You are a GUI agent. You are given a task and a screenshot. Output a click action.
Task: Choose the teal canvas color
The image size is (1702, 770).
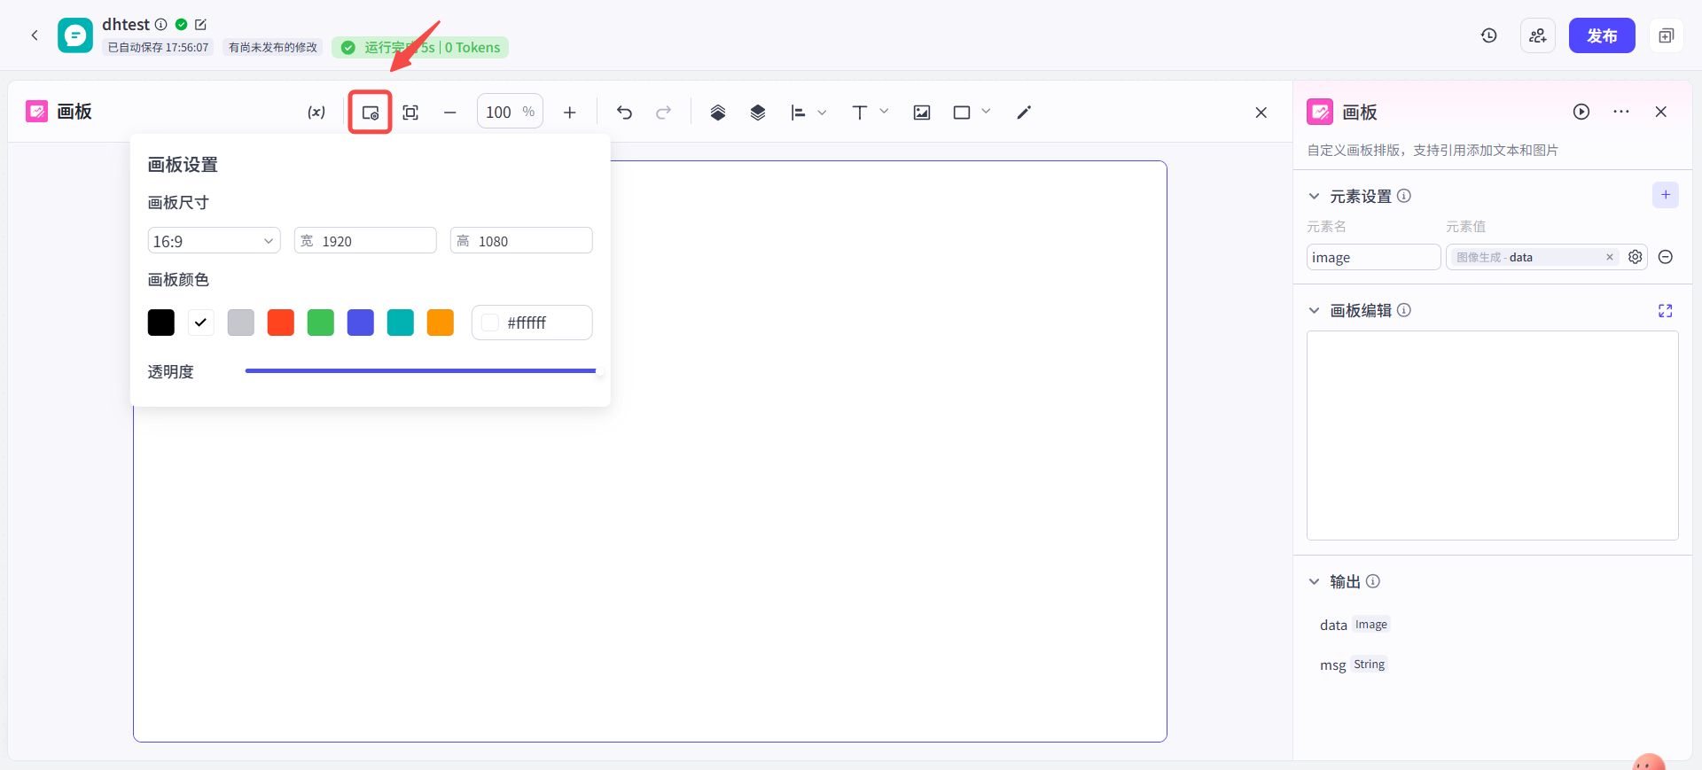click(401, 323)
